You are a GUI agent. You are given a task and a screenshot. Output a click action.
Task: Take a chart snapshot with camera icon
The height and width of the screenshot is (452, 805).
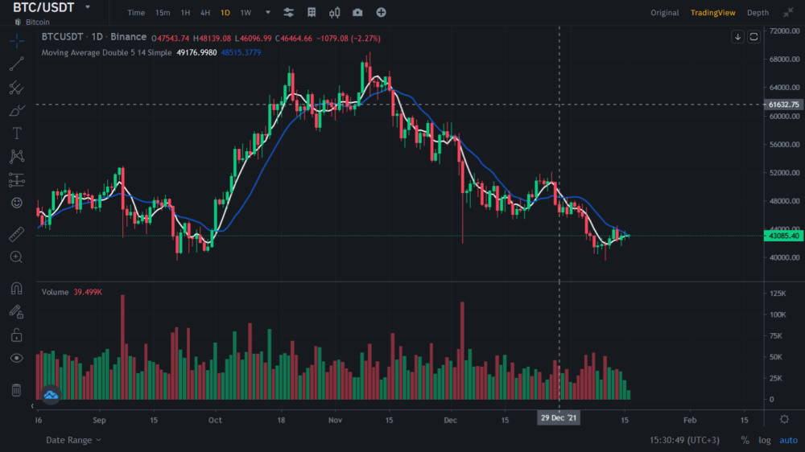(x=357, y=13)
